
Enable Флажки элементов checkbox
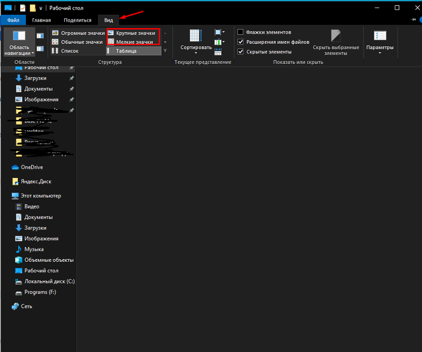241,32
